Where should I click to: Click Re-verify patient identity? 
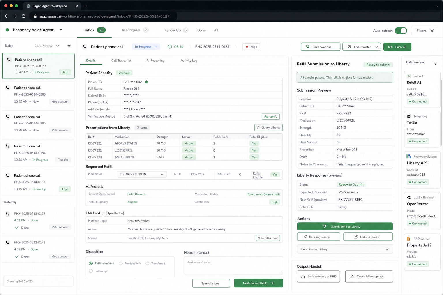tap(271, 116)
